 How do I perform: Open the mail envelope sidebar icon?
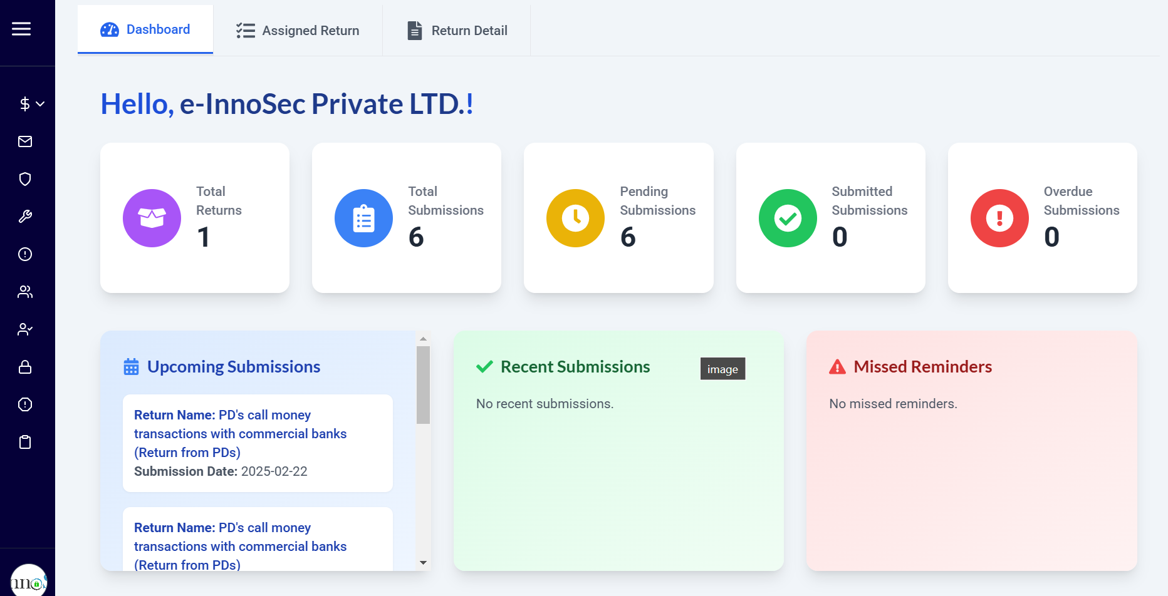tap(25, 141)
